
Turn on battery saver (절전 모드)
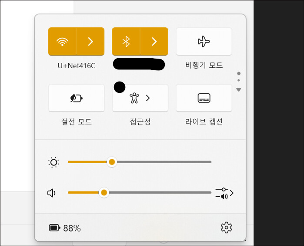76,98
